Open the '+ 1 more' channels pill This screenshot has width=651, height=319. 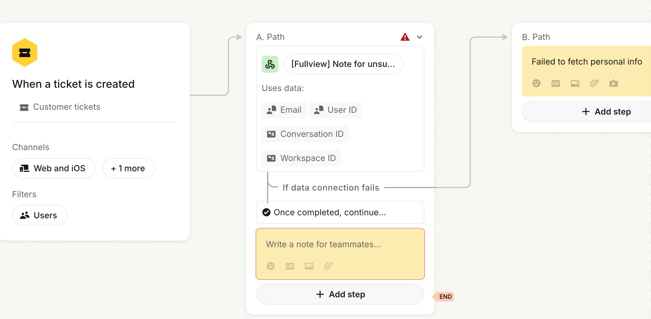pos(129,168)
